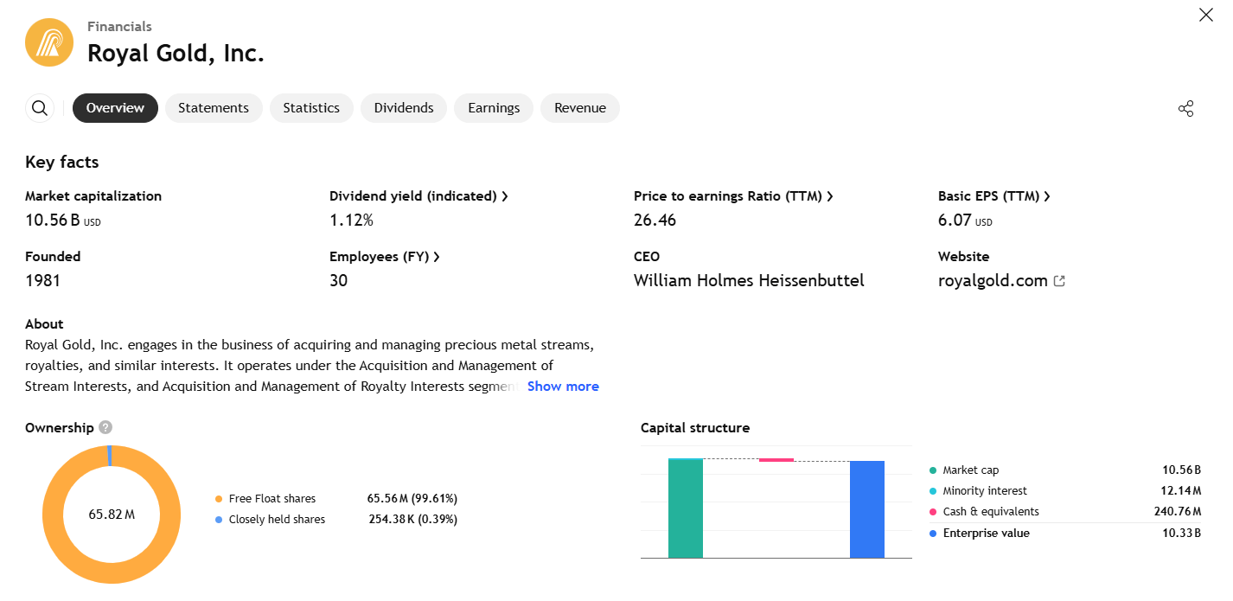This screenshot has width=1233, height=601.
Task: Click the 65.82 M donut center value
Action: tap(112, 515)
